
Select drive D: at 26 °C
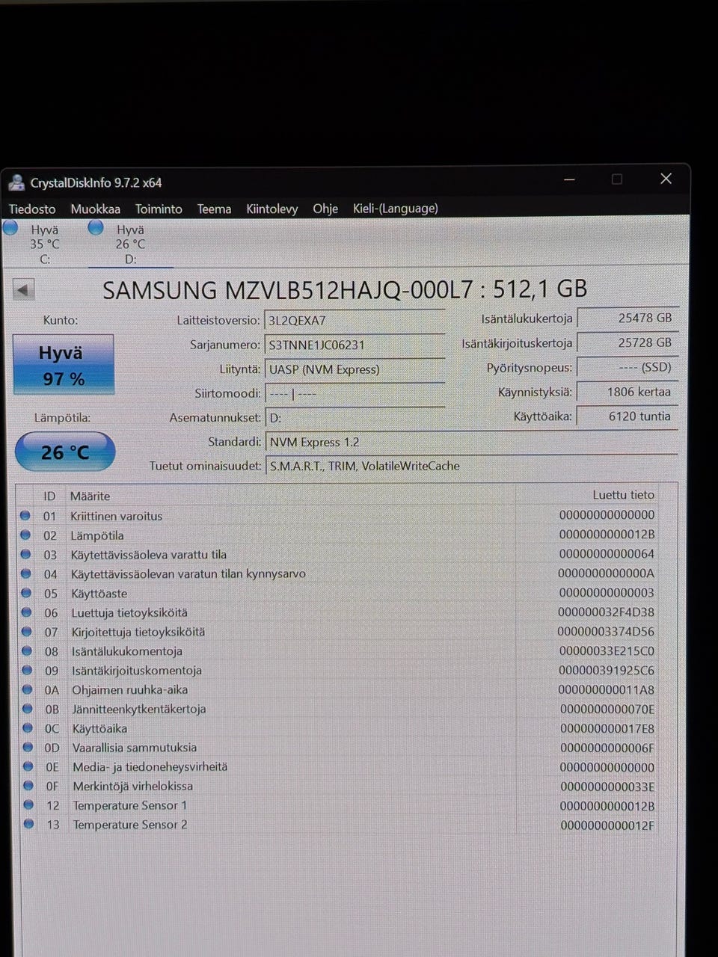[130, 244]
